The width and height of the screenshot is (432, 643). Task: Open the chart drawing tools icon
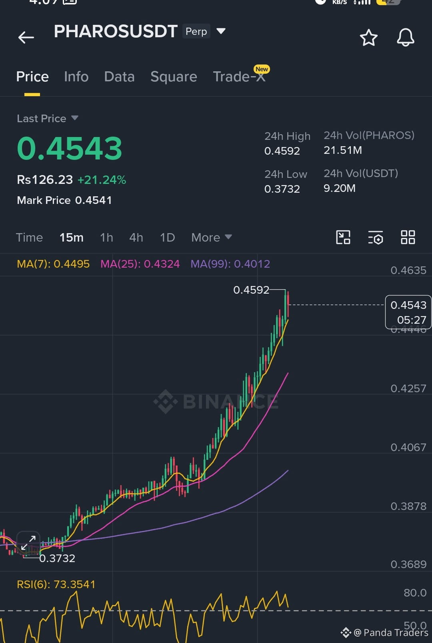tap(343, 237)
